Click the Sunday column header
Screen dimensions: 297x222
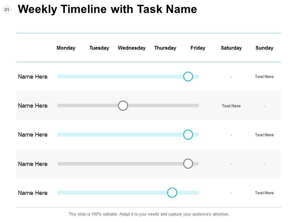point(264,48)
